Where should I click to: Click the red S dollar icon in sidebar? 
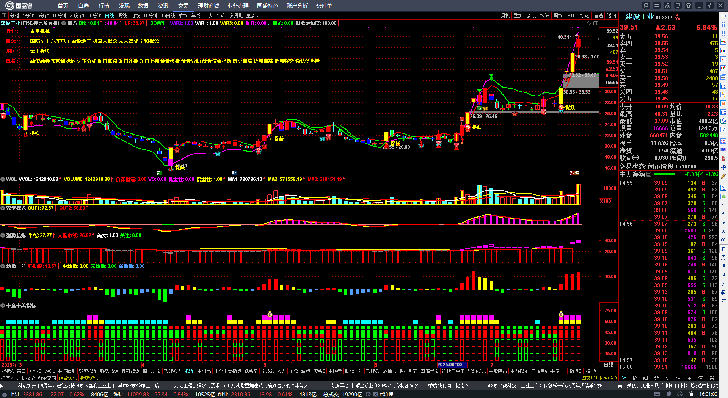click(723, 158)
